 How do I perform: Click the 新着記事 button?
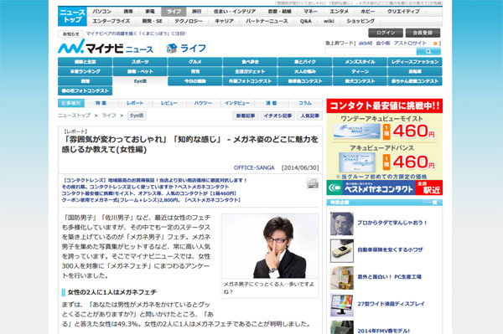pos(246,116)
